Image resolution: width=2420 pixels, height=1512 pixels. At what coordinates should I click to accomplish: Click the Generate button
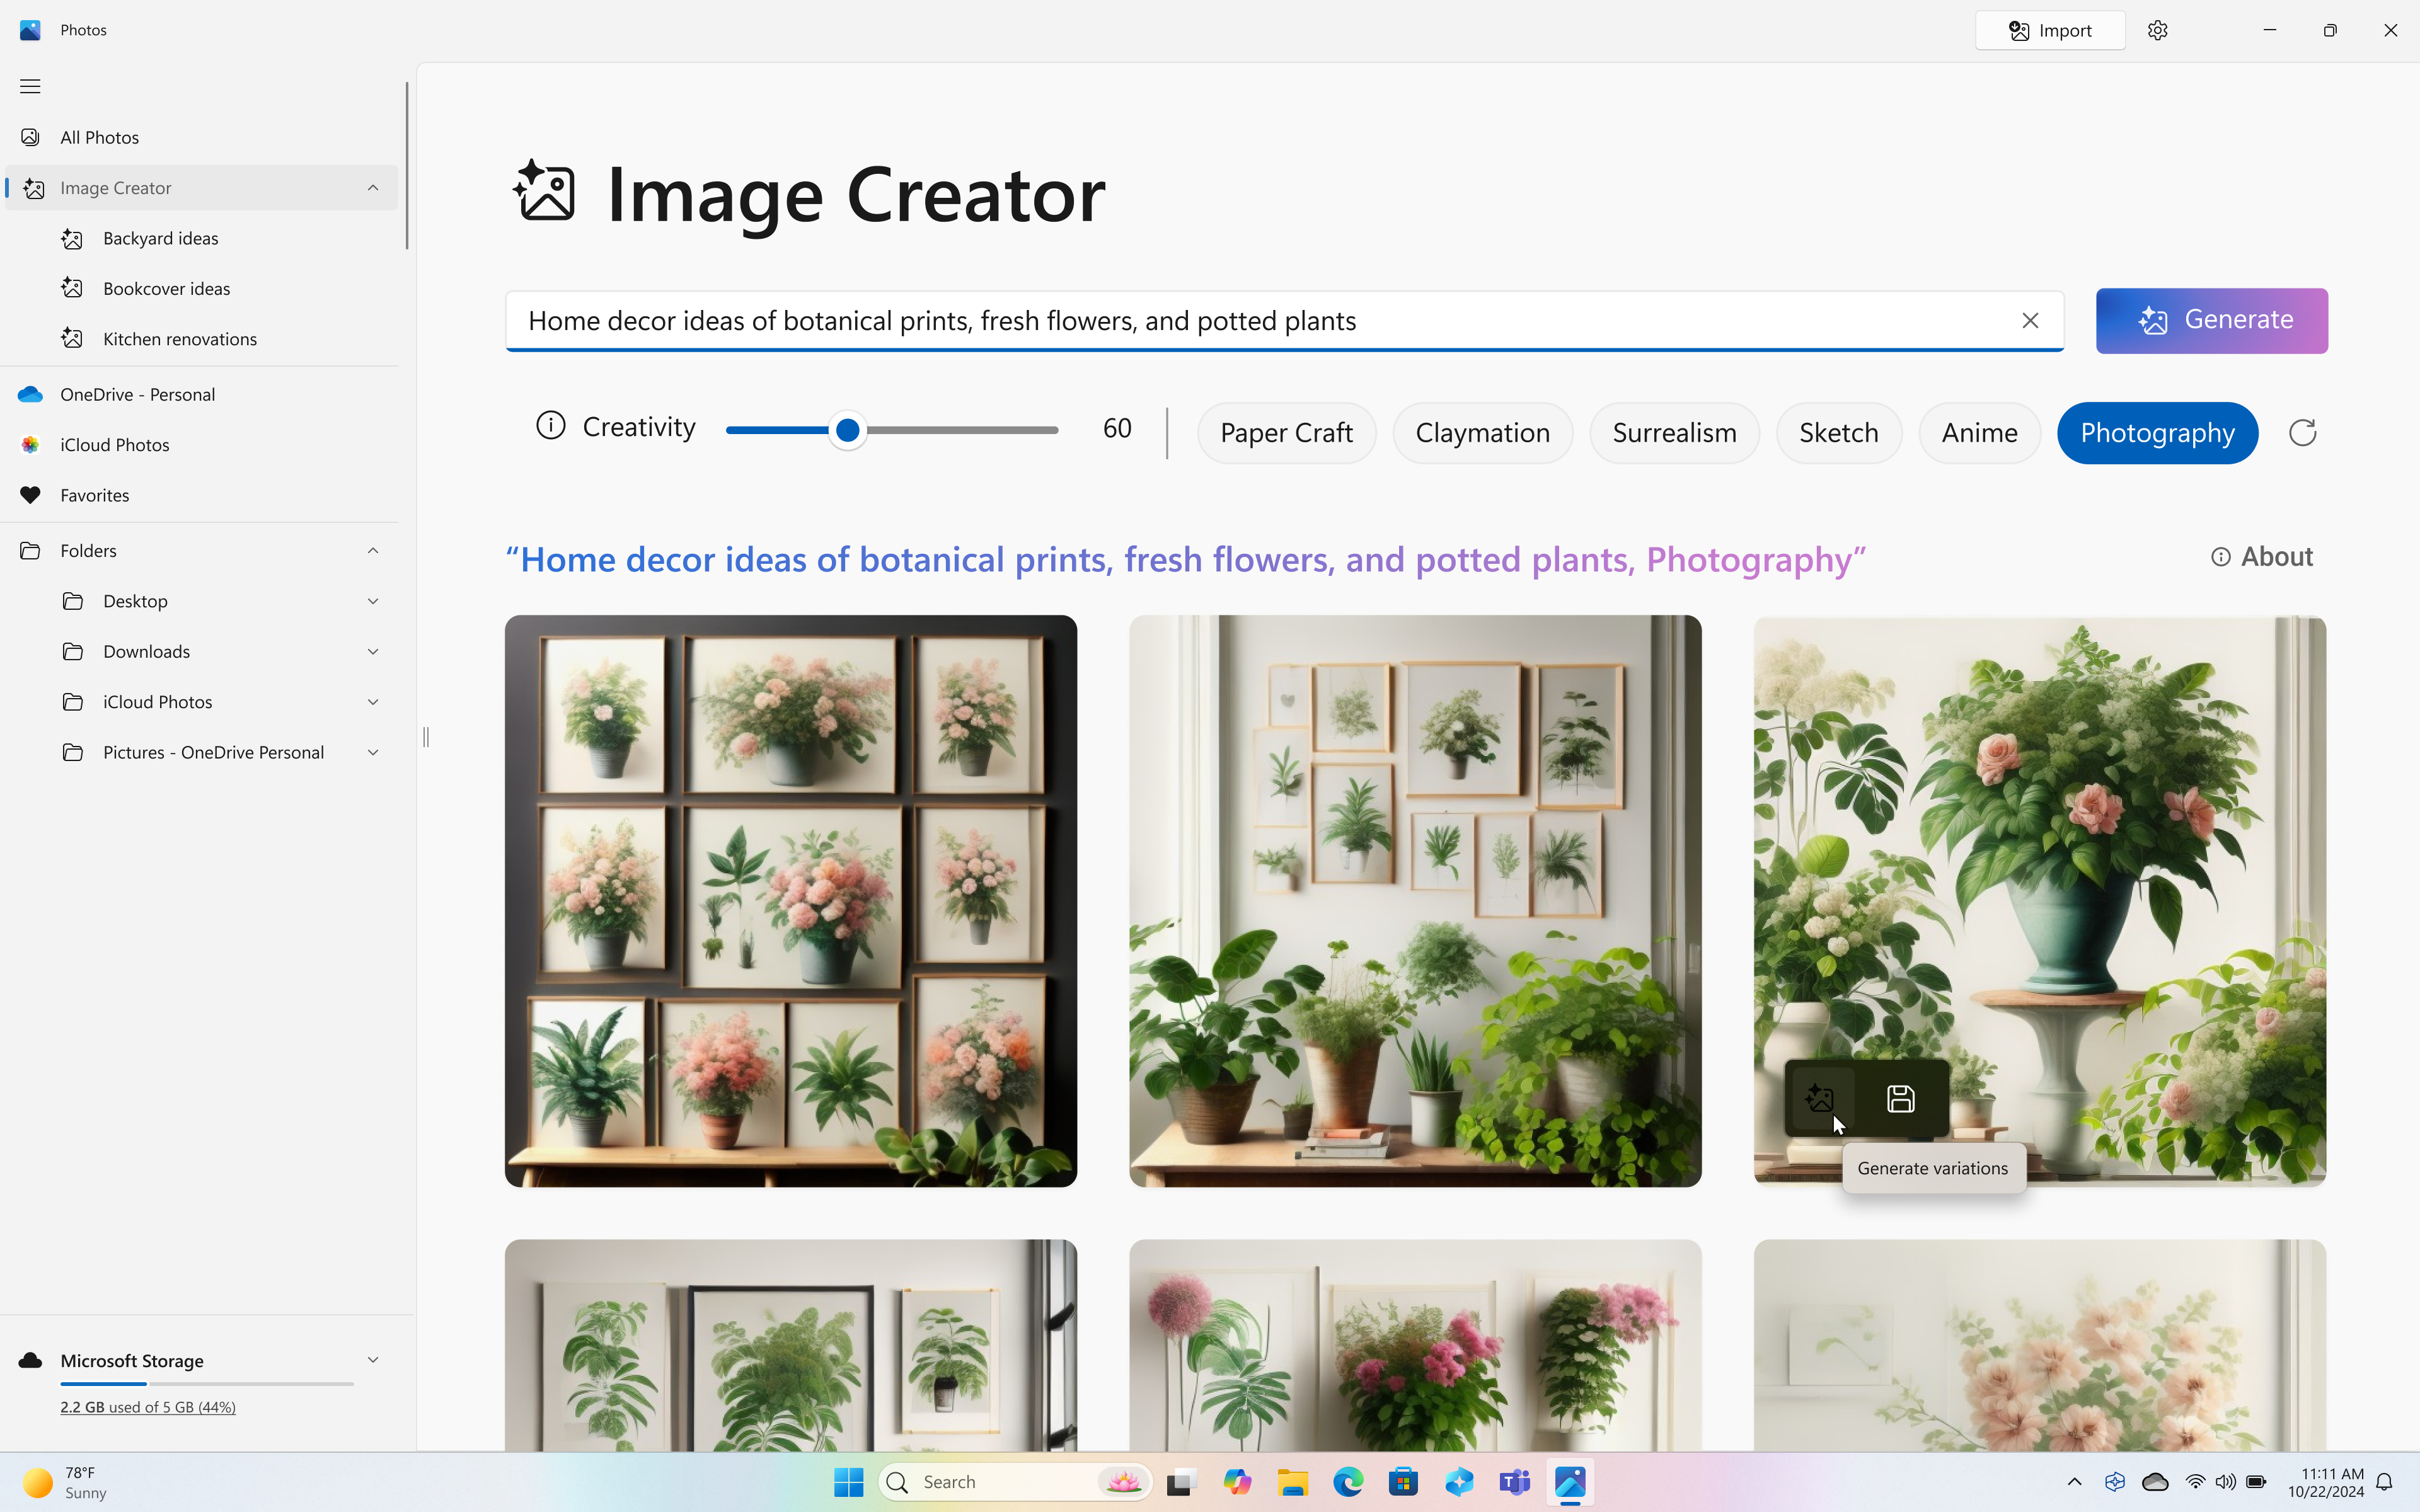point(2211,320)
